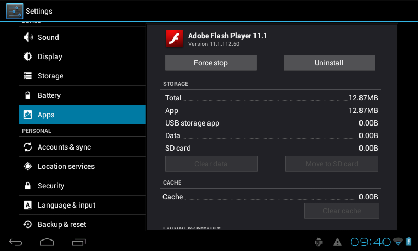
Task: Click the Battery icon in sidebar
Action: pos(28,95)
